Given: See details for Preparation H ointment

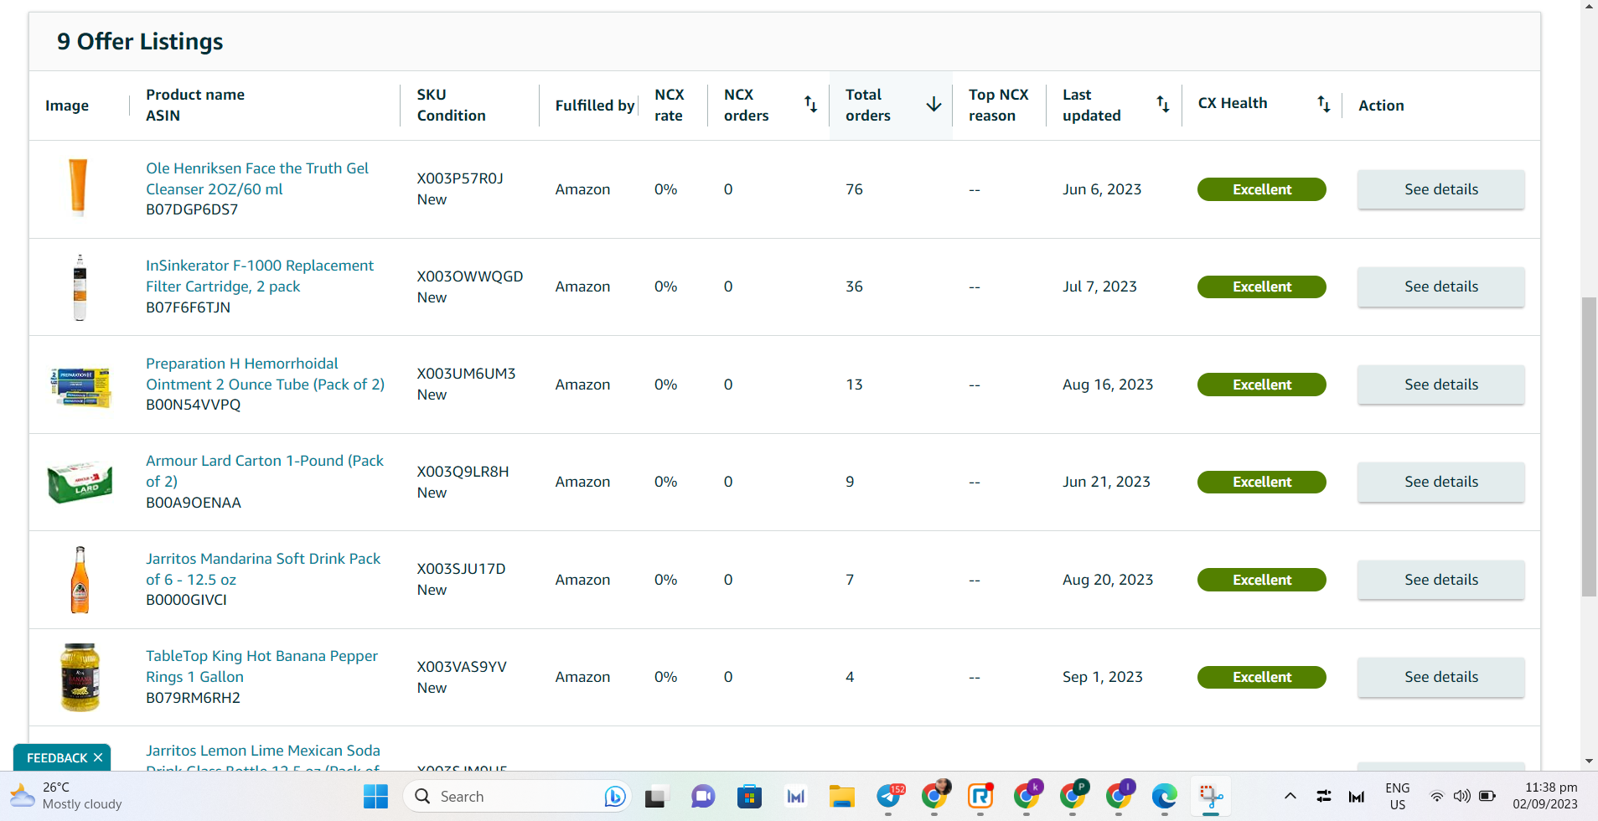Looking at the screenshot, I should (1440, 385).
